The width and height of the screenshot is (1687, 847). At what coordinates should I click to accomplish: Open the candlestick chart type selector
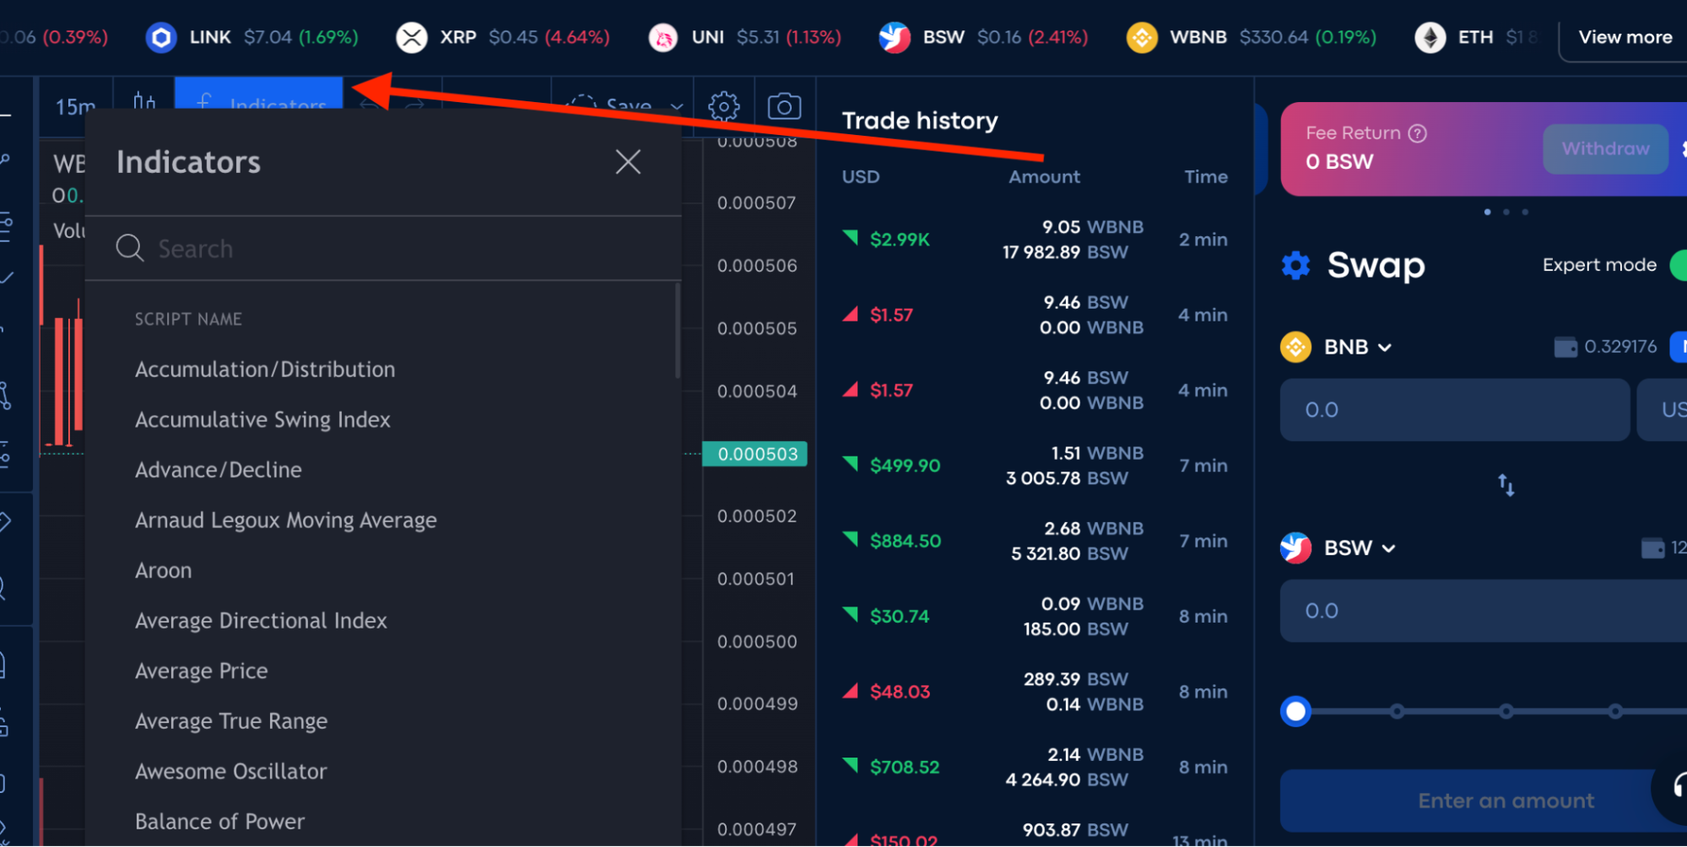144,103
